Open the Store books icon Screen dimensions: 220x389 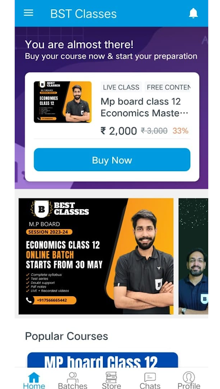pos(111,378)
